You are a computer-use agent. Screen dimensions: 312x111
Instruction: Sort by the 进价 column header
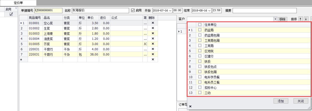105,18
